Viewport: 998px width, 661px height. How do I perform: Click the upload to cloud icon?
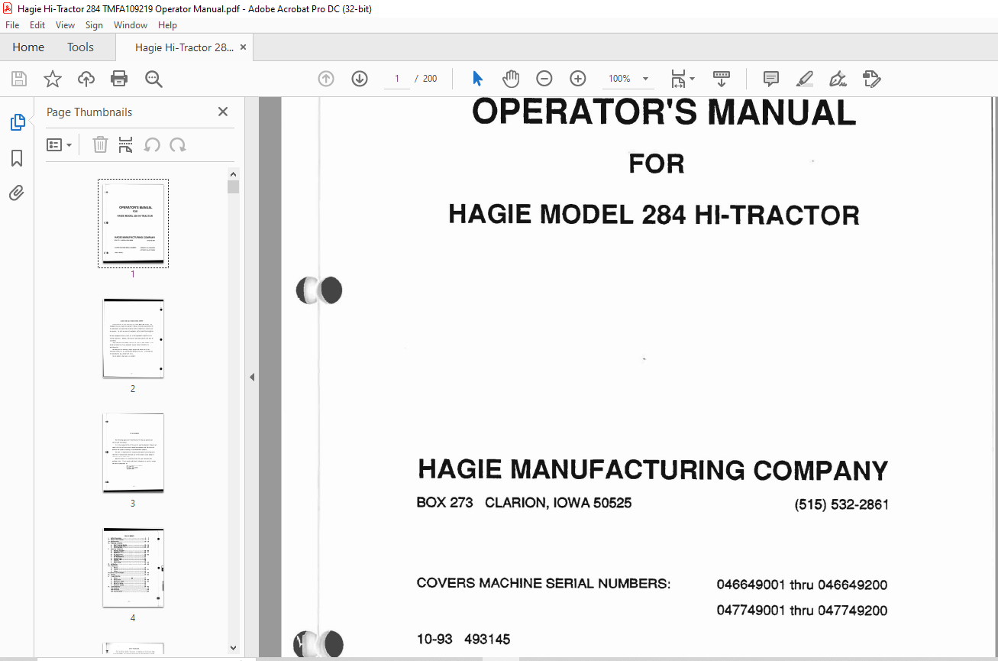(x=86, y=79)
